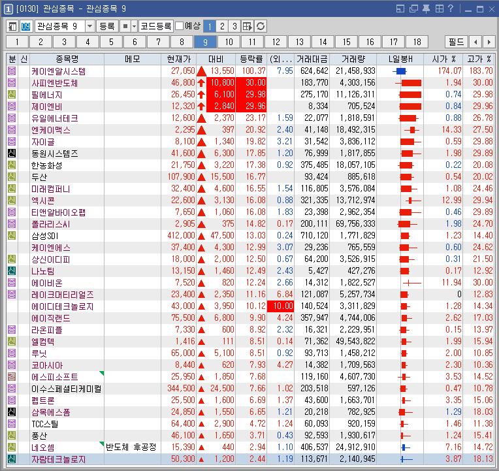Open the dropdown arrow next to the stop button
The width and height of the screenshot is (499, 471).
coord(135,26)
